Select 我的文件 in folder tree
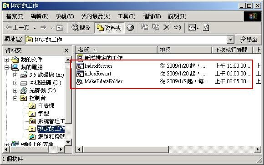The image size is (264, 165). (x=32, y=60)
